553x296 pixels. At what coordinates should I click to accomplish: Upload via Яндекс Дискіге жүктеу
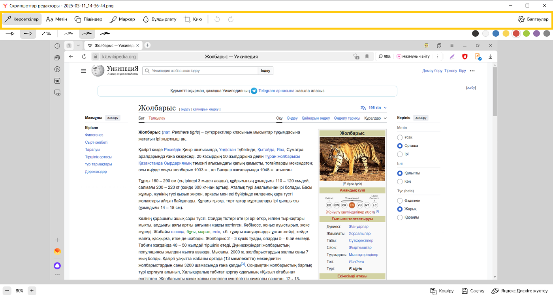519,290
